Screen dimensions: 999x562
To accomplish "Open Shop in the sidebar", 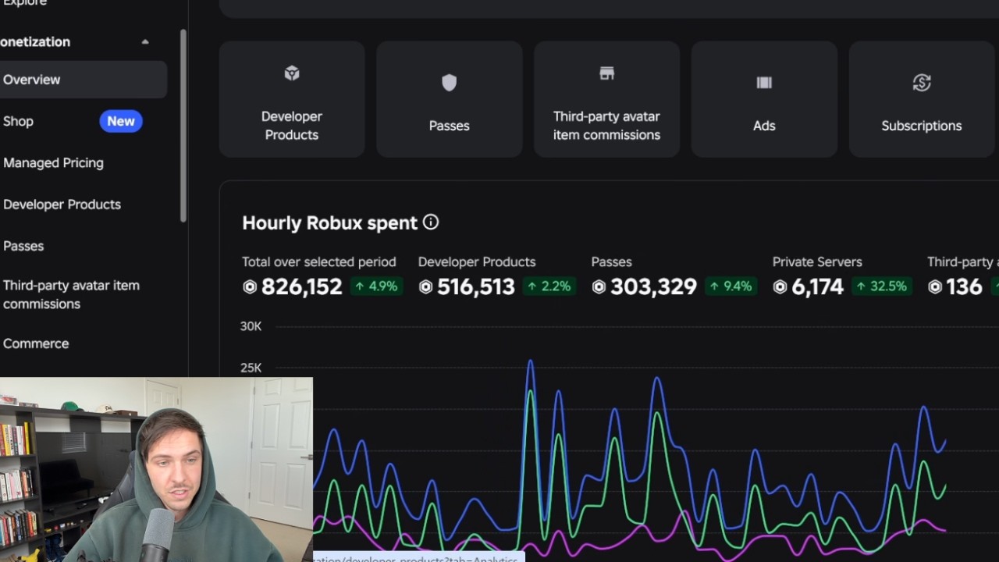I will [x=18, y=121].
